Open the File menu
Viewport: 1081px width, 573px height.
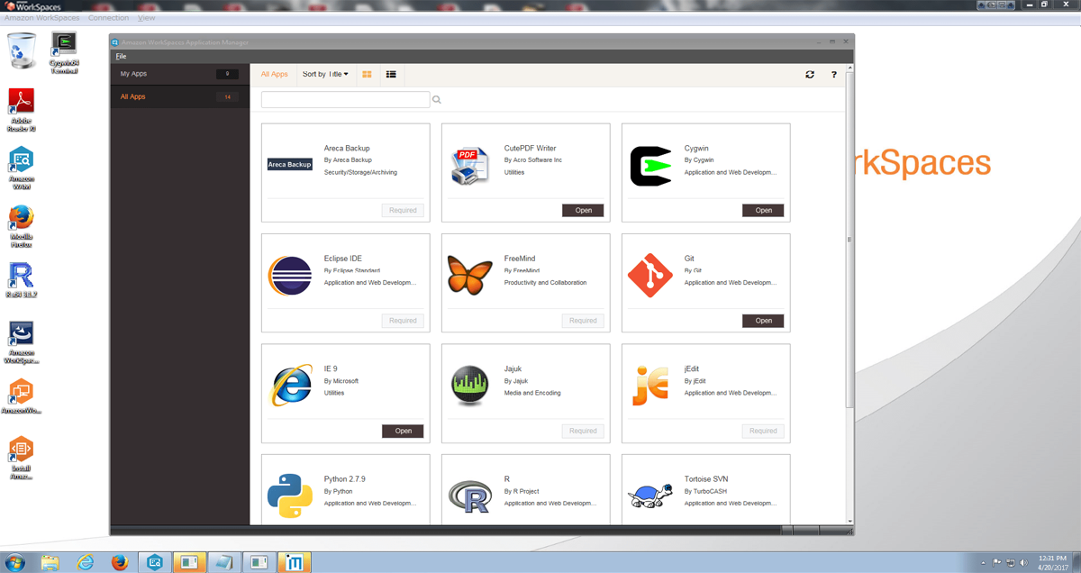point(120,55)
